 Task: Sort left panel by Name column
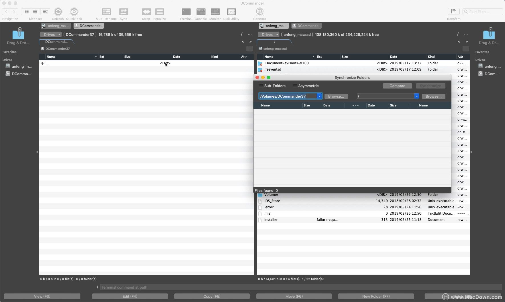click(72, 57)
